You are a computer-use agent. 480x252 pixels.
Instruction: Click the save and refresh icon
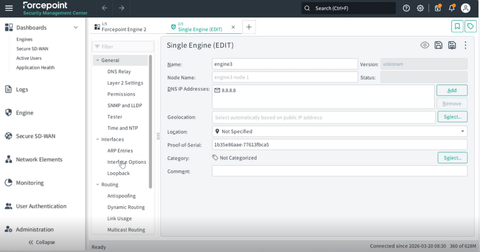[452, 45]
